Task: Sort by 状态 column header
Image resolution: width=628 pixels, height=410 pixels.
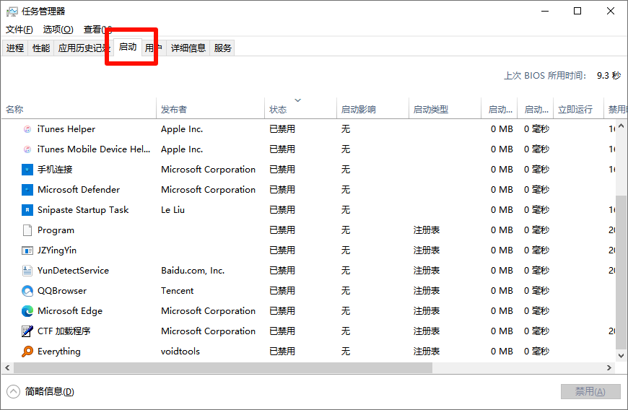Action: coord(278,110)
